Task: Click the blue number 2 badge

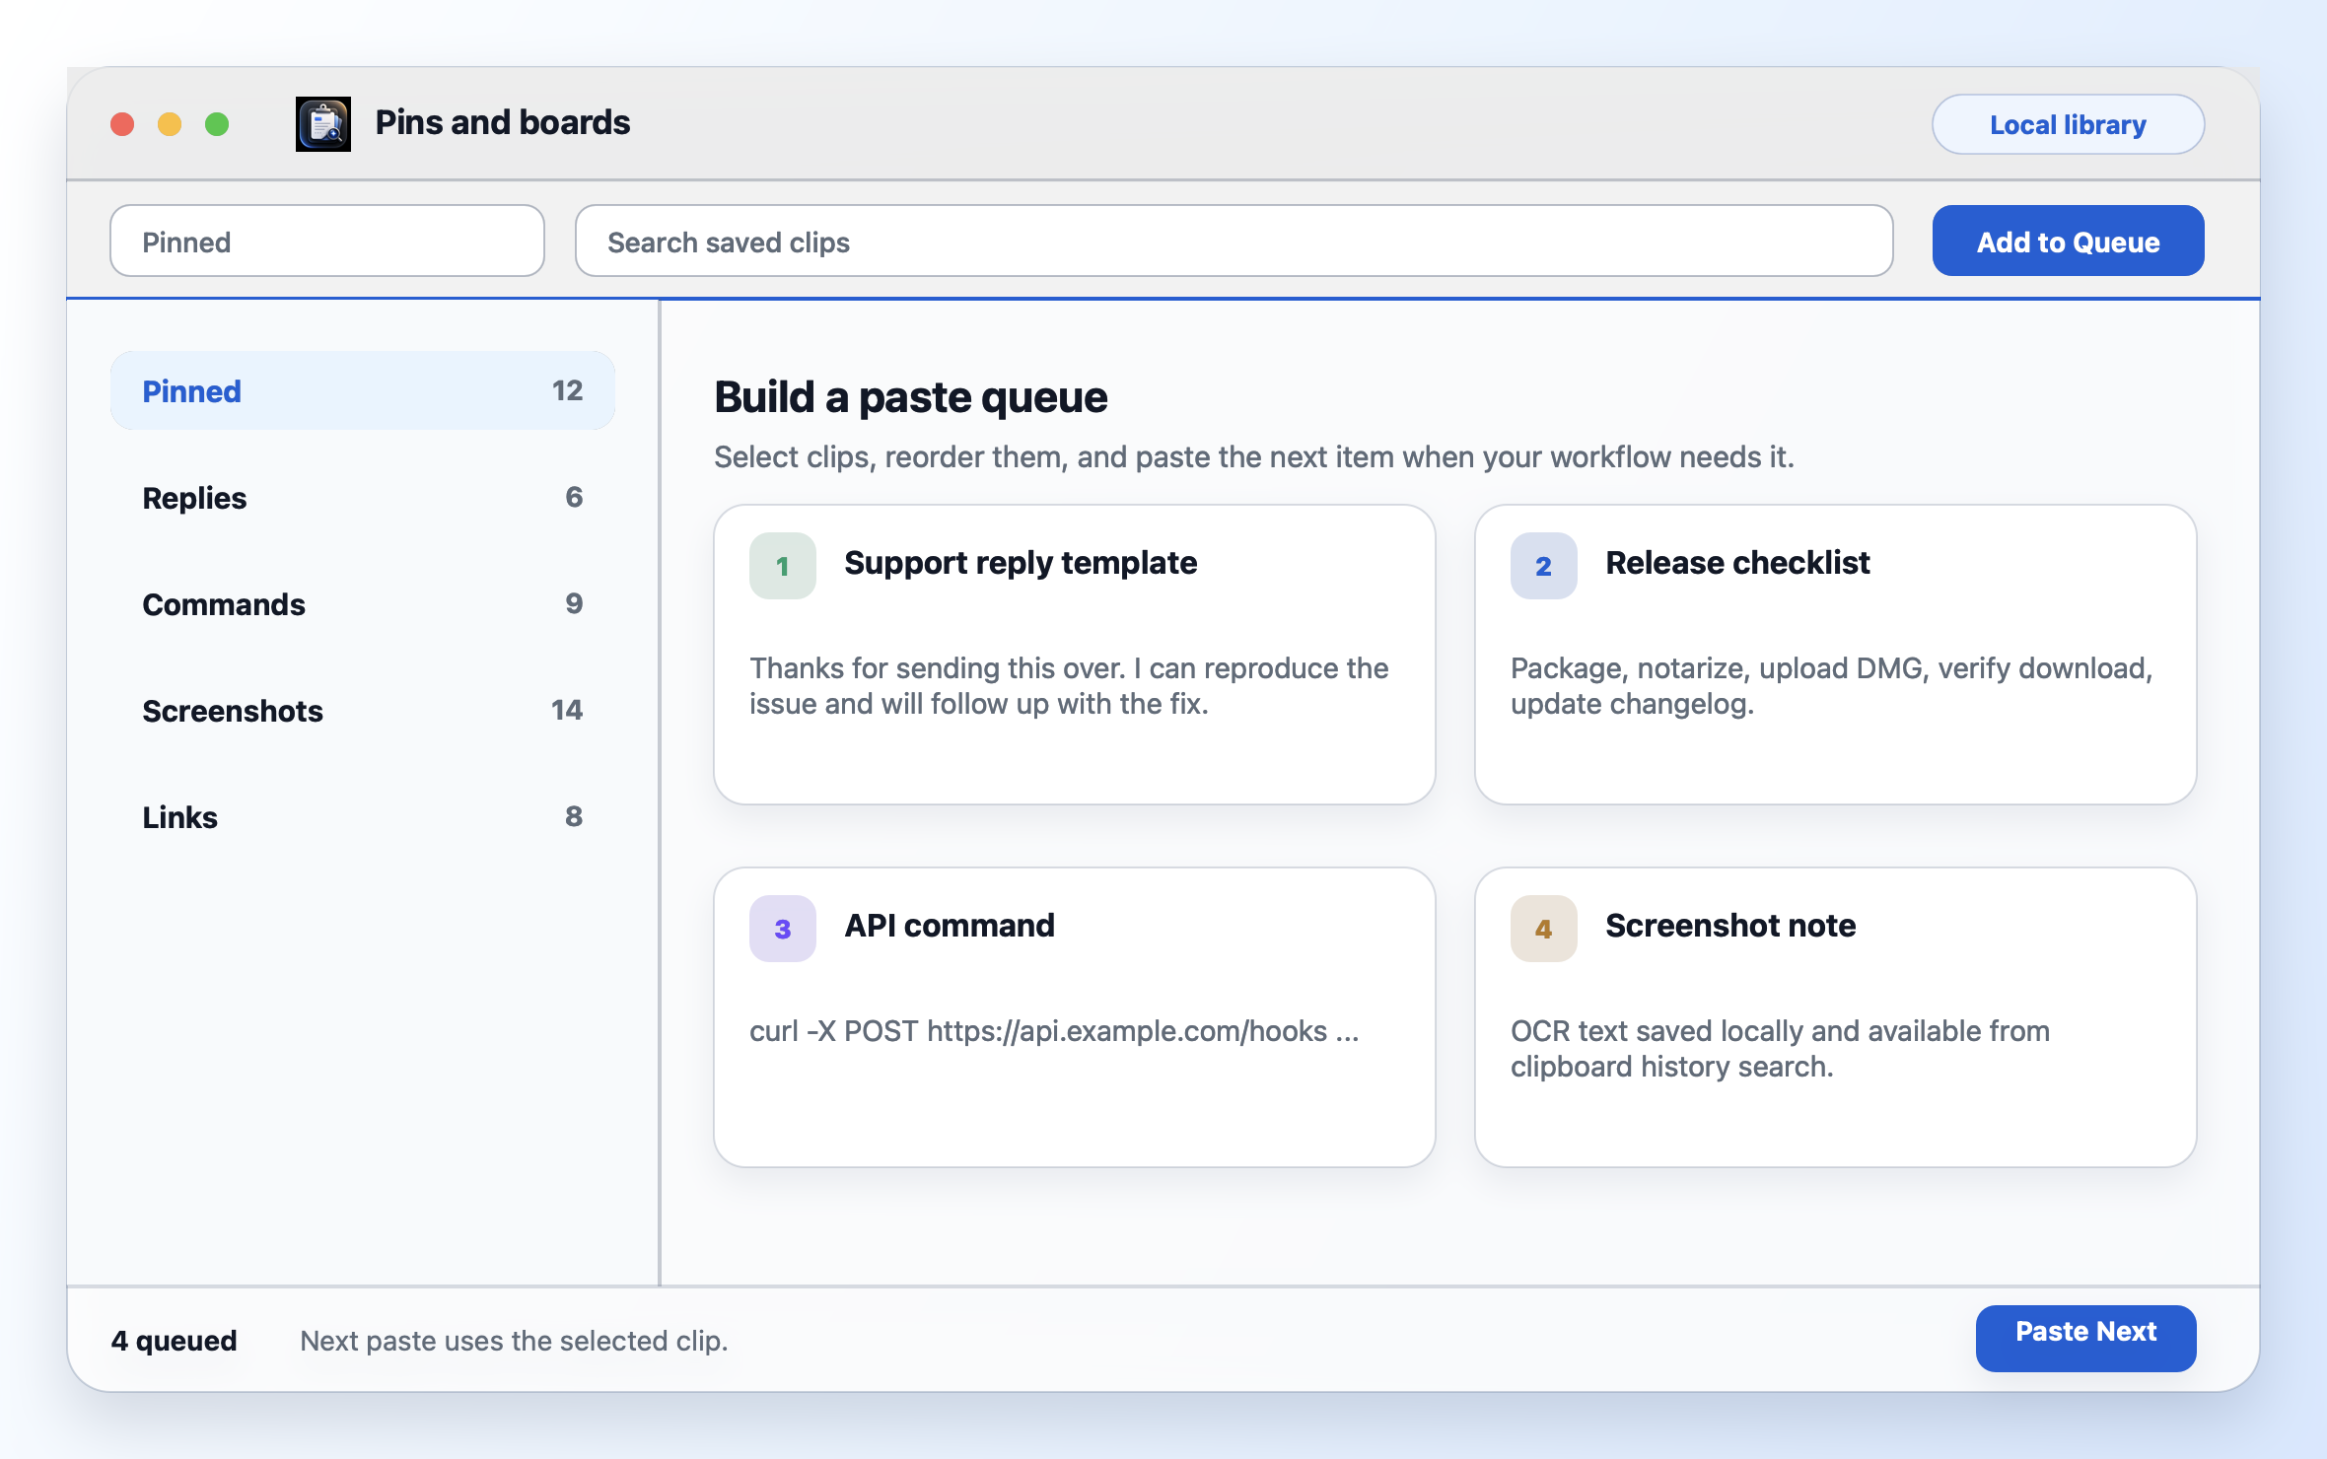Action: coord(1544,566)
